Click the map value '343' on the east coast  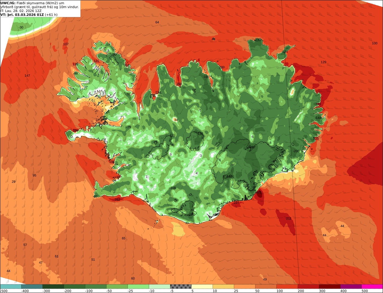(x=318, y=104)
